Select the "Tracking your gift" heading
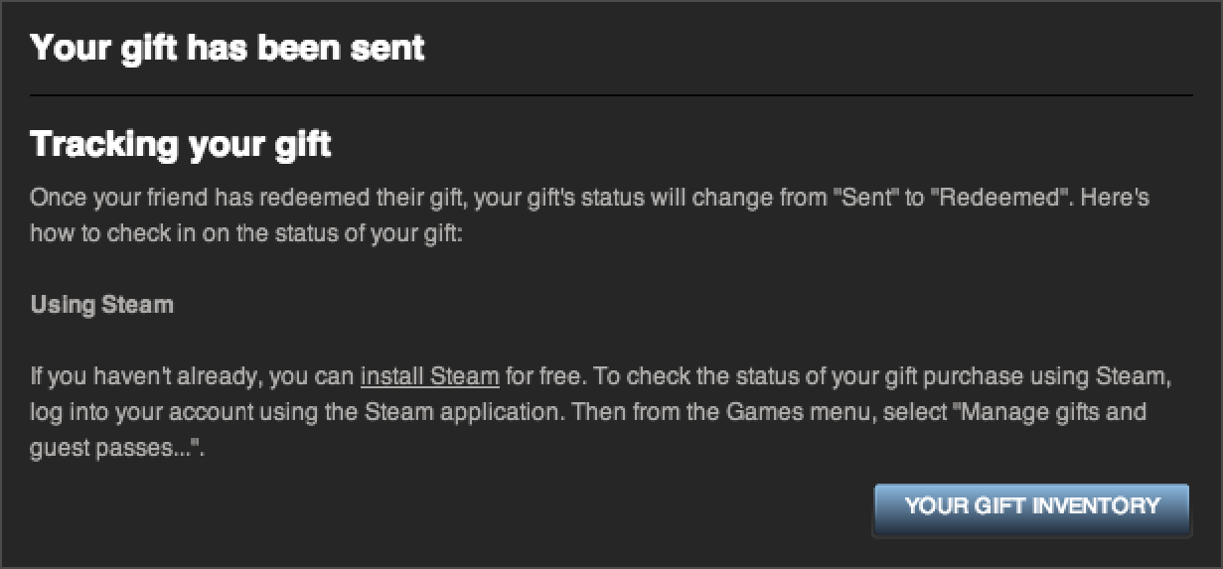 (x=181, y=145)
